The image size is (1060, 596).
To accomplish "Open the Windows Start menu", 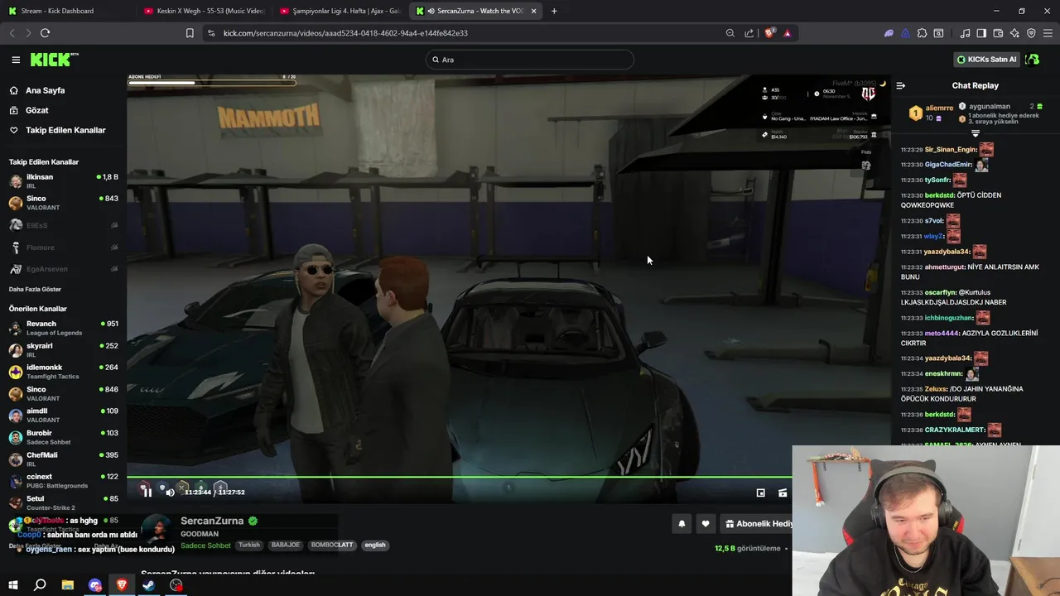I will (12, 585).
